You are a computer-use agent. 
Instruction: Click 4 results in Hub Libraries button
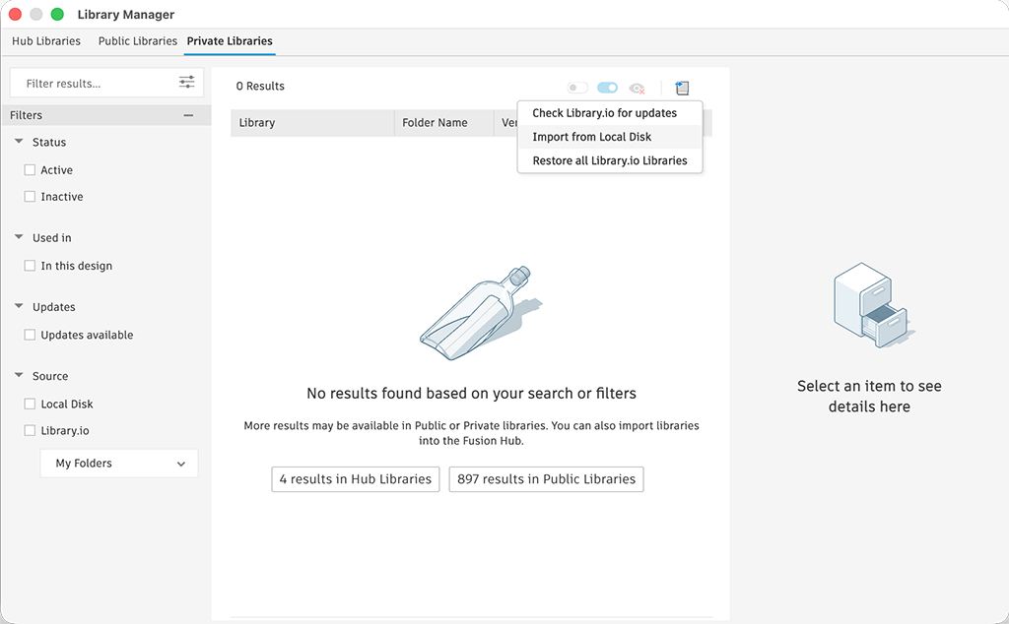356,479
